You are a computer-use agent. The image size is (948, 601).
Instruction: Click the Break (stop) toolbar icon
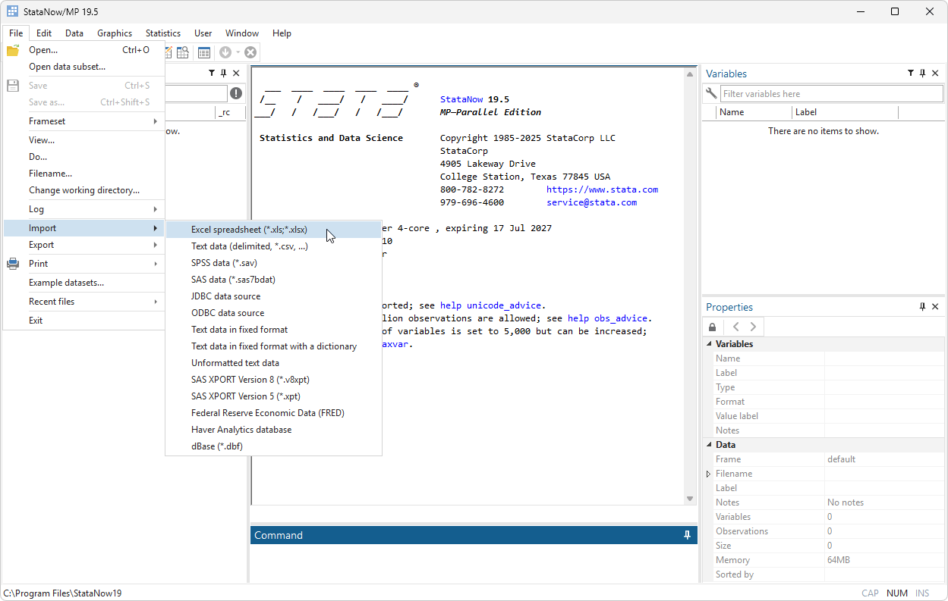point(250,52)
